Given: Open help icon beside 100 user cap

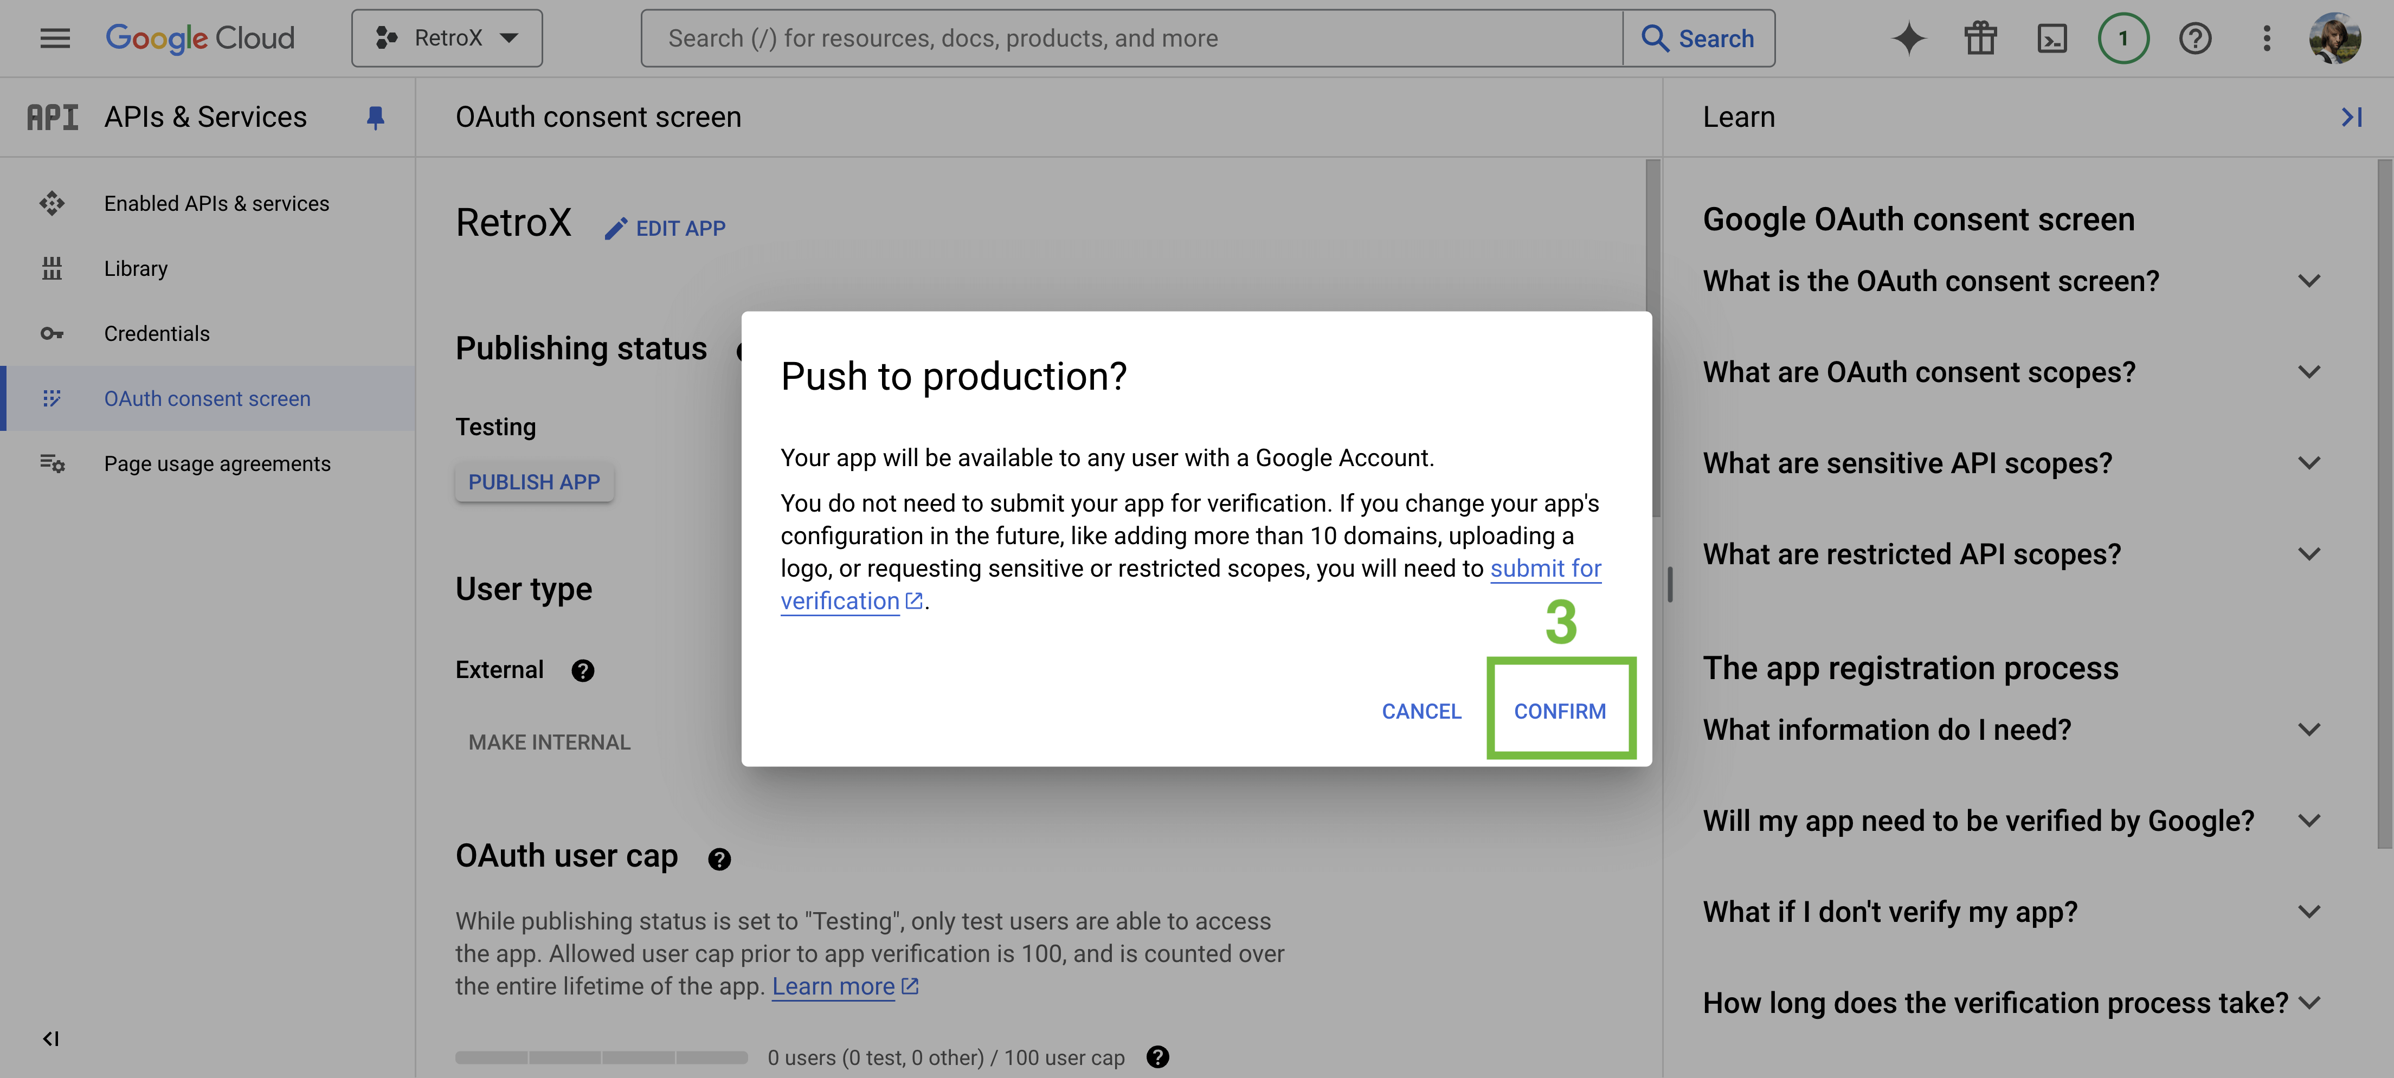Looking at the screenshot, I should tap(1158, 1057).
